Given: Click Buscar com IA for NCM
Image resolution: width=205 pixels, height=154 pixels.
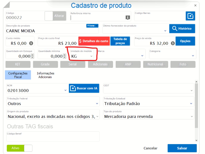Looking at the screenshot, I should point(84,88).
